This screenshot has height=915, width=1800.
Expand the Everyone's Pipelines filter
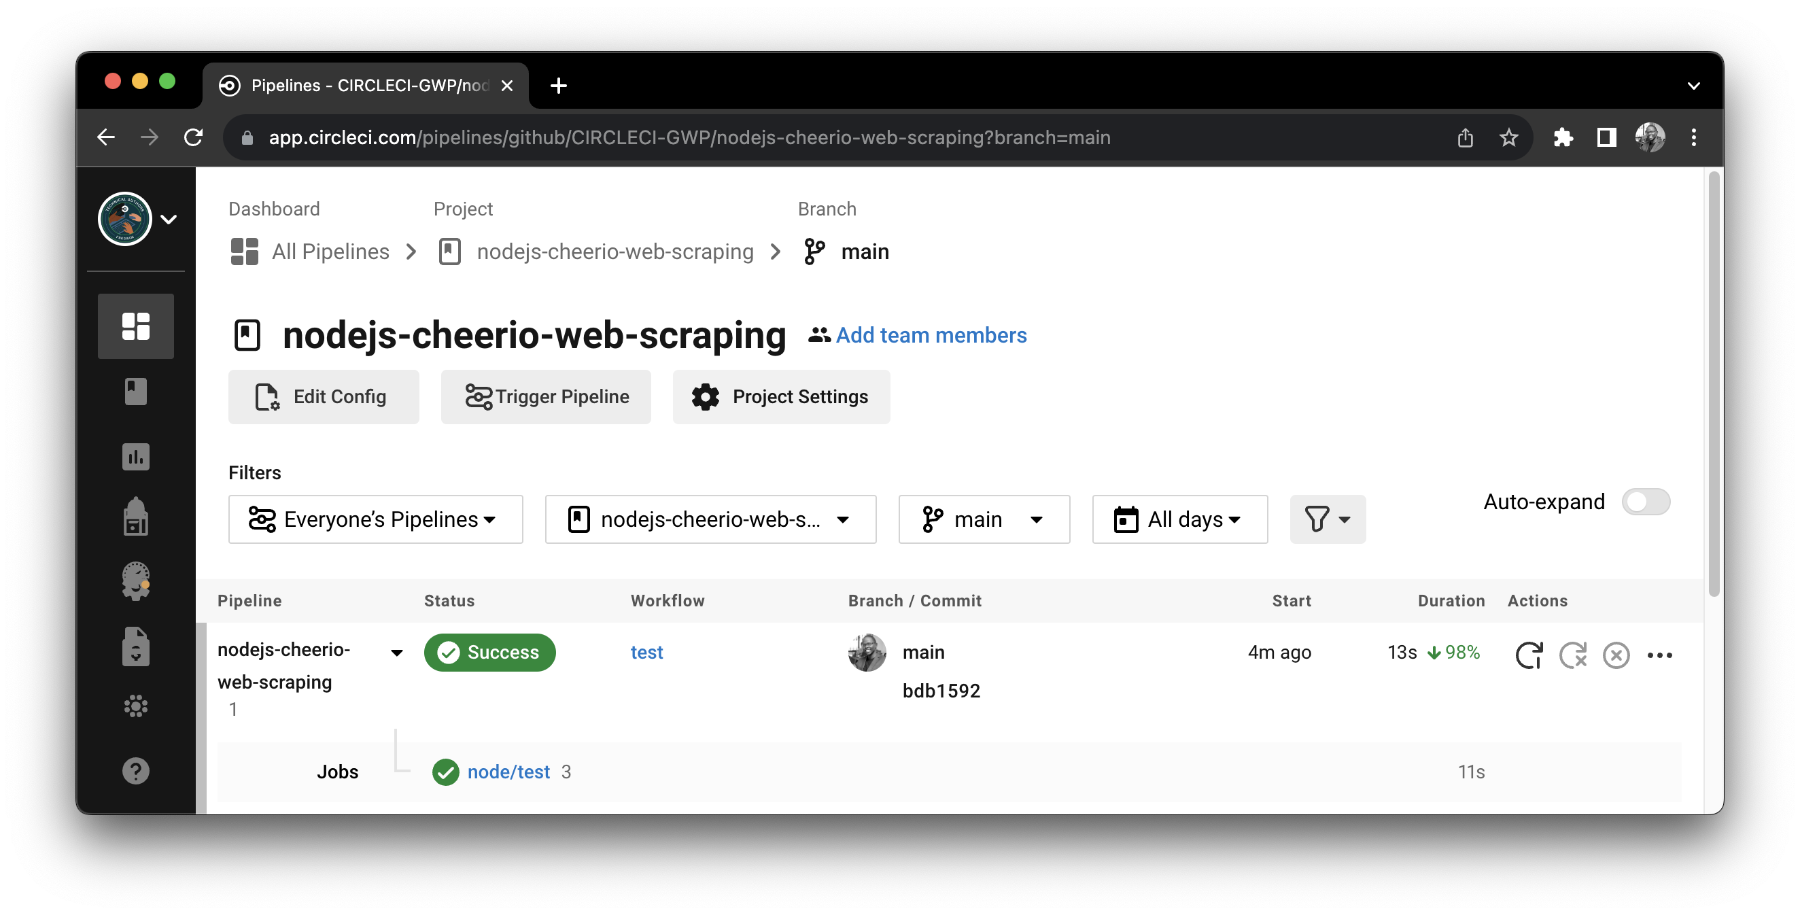click(x=375, y=519)
